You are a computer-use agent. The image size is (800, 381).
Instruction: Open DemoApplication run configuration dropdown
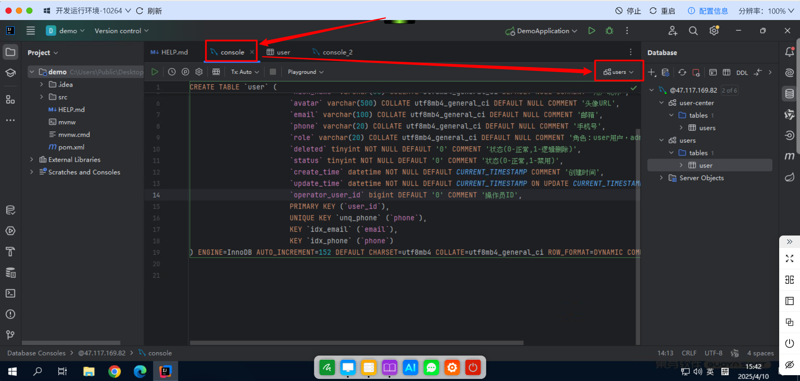[541, 30]
